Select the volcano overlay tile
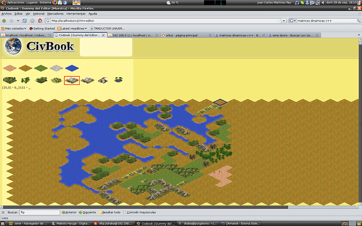The height and width of the screenshot is (226, 362). click(103, 80)
